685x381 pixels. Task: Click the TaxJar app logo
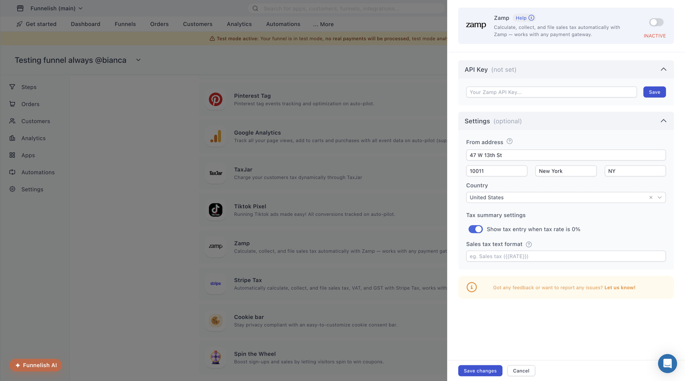click(x=215, y=173)
